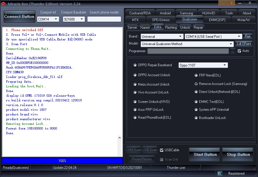
Task: Select Screen Unlocks(VIVO) option
Action: 135,102
